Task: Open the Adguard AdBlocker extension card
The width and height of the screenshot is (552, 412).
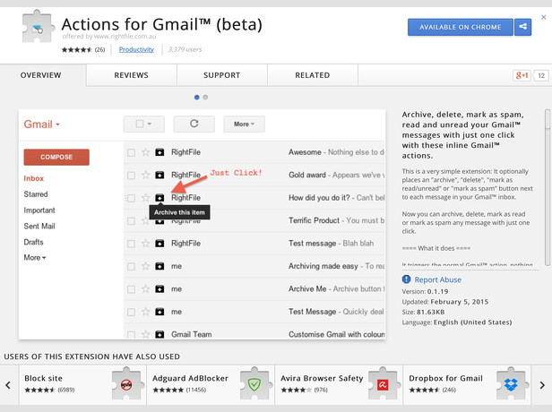Action: click(211, 385)
